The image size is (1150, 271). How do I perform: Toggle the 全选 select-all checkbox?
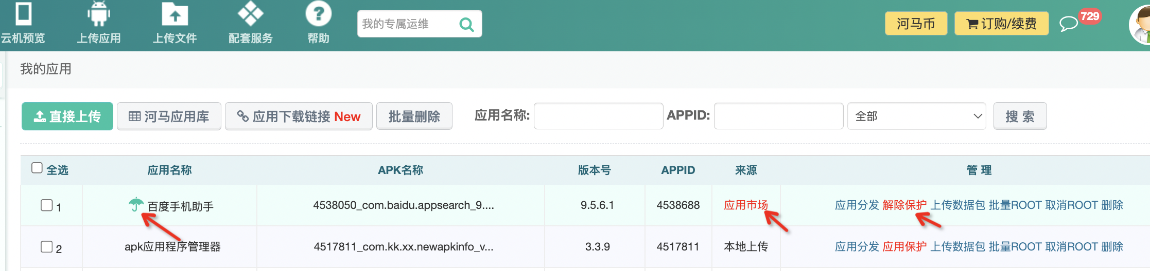(37, 168)
